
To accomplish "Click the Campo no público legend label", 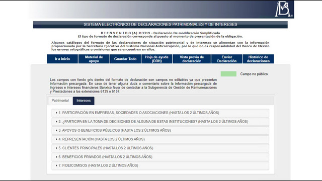I will [254, 74].
